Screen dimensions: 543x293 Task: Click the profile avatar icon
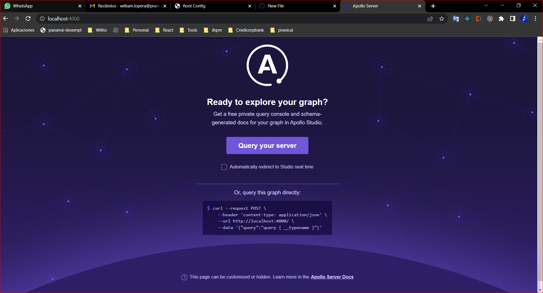(x=524, y=19)
